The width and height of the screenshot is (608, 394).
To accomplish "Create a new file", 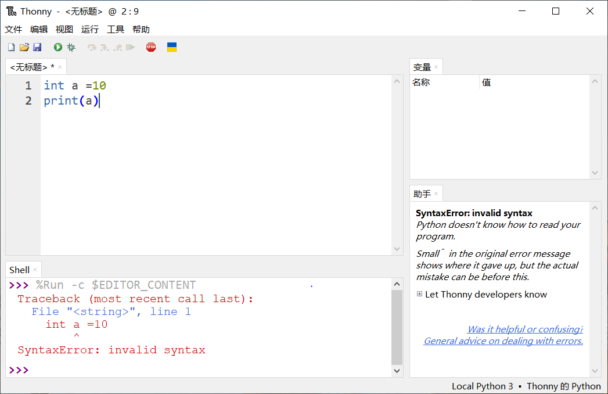I will [11, 47].
